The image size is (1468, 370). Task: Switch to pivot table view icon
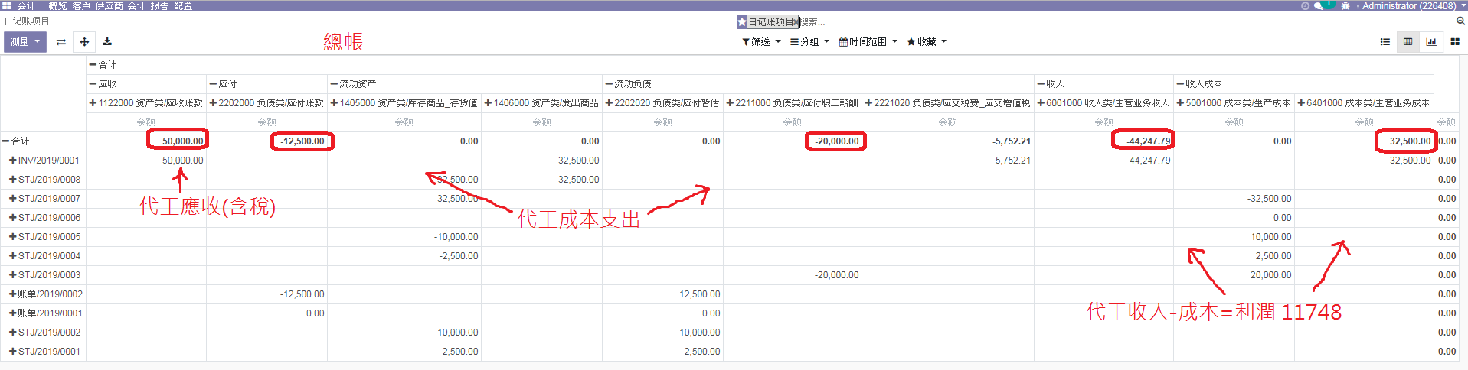click(x=1408, y=42)
